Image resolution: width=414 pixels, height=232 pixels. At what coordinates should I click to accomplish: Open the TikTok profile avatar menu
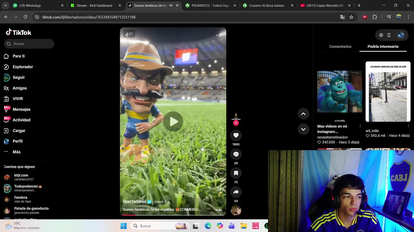[x=401, y=35]
